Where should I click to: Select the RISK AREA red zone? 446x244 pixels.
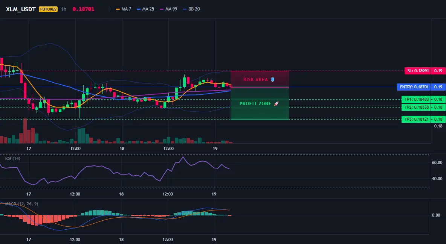pos(260,79)
